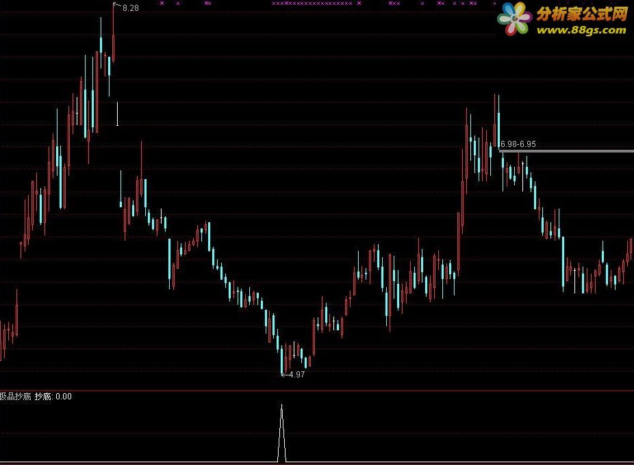
Task: Click the candlestick at the 8.28 peak
Action: 113,32
